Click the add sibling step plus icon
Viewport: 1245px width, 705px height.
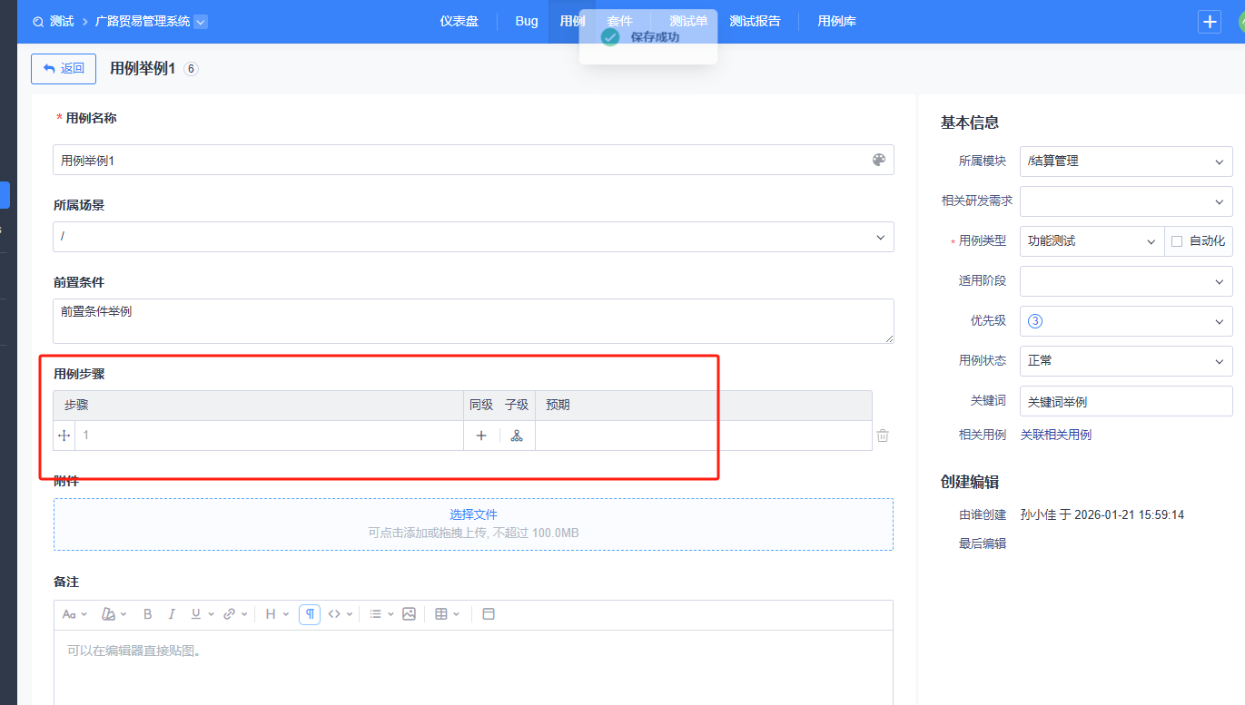pyautogui.click(x=481, y=436)
